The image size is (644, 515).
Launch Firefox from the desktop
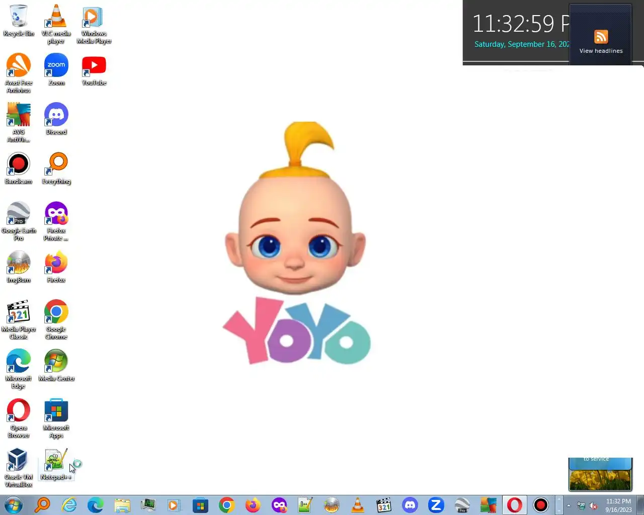coord(56,267)
